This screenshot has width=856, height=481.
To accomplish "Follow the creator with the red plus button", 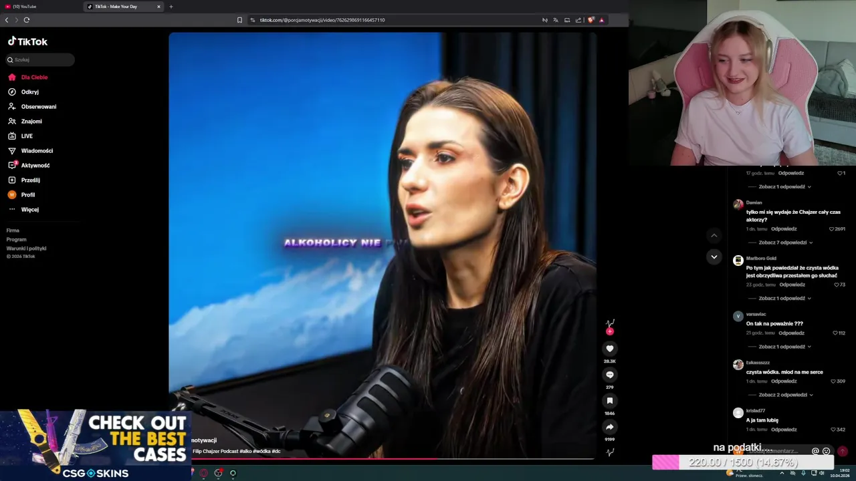I will [609, 331].
